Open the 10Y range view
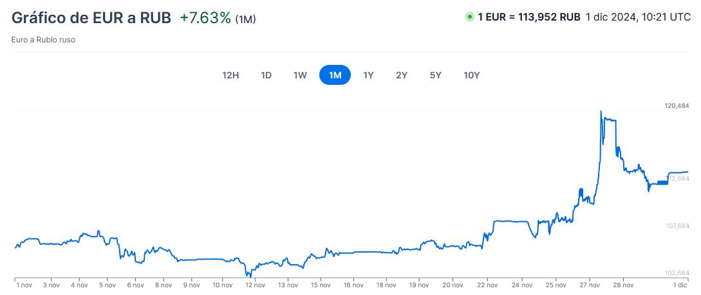This screenshot has height=295, width=701. click(472, 75)
